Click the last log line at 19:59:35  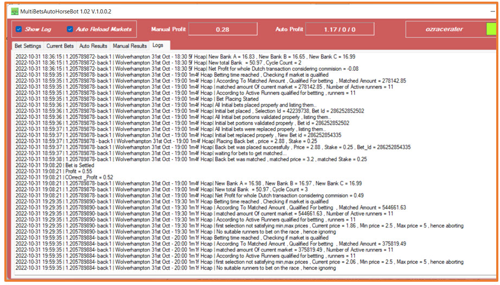[x=176, y=268]
